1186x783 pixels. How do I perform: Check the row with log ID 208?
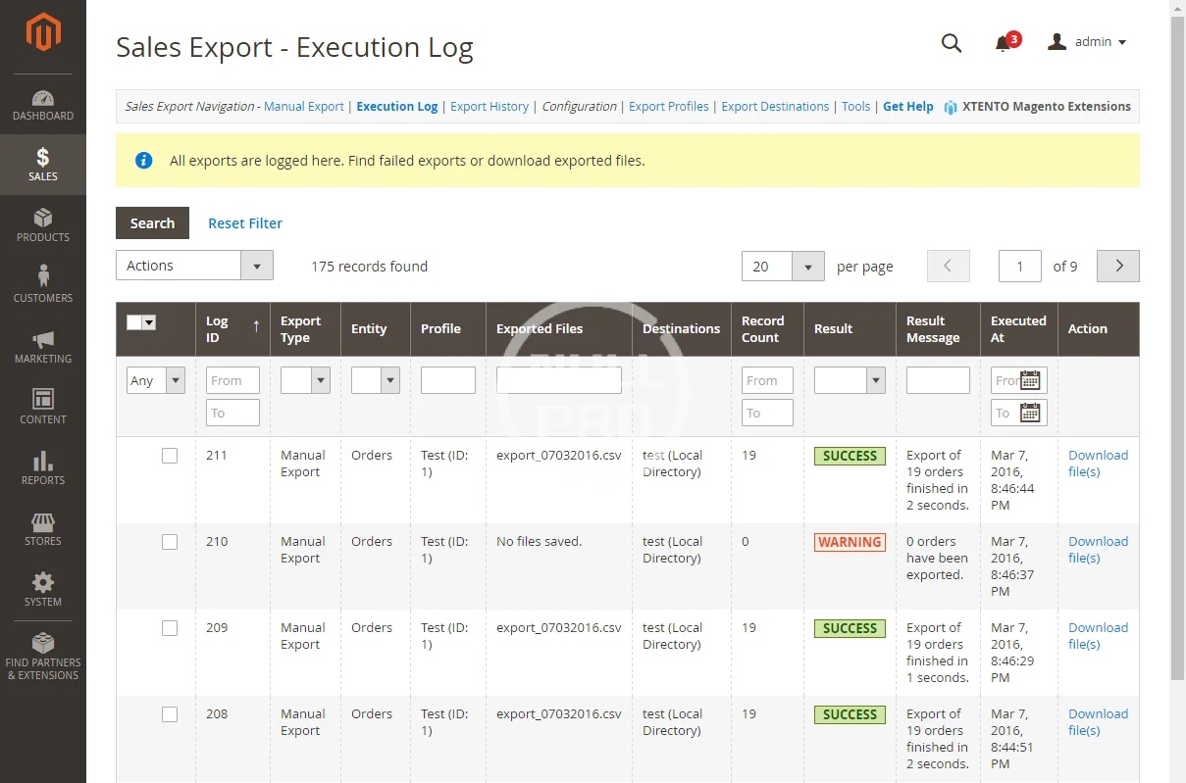click(170, 714)
